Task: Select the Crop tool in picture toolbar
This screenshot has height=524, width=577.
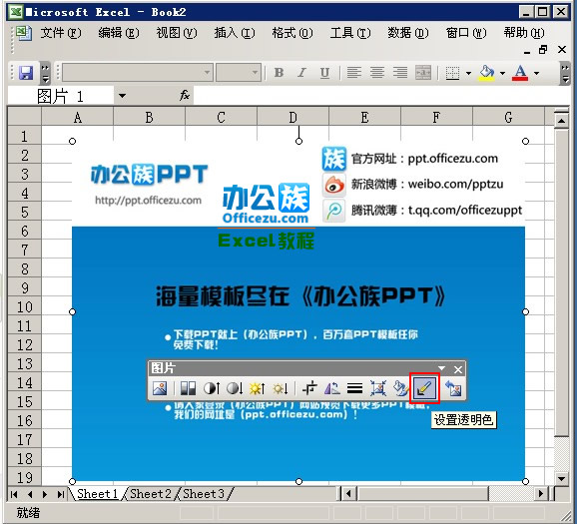Action: pos(309,388)
